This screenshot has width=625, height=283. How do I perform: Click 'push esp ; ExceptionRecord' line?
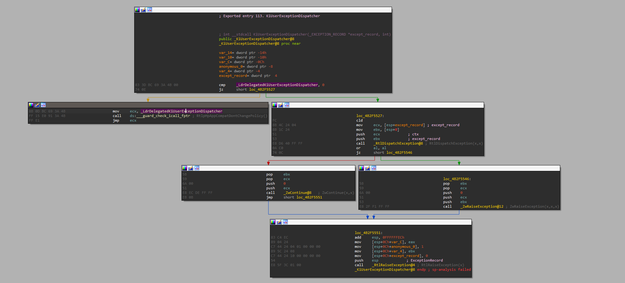pos(399,260)
